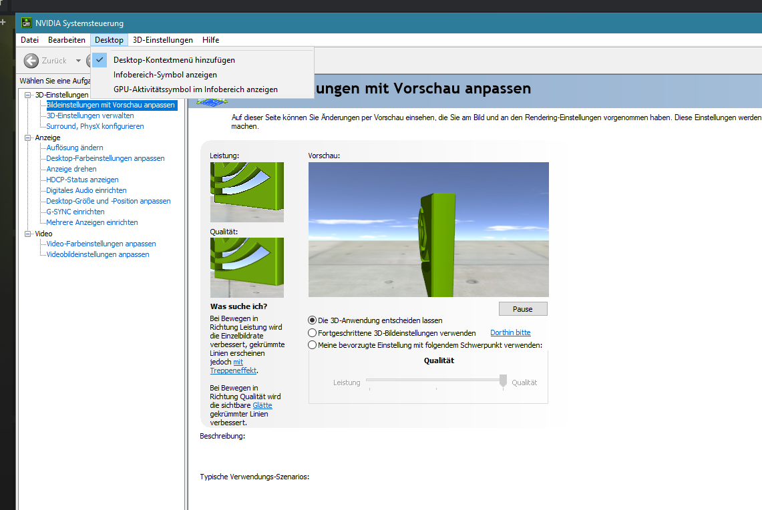This screenshot has height=510, width=762.
Task: Open Surround, PhysX konfigurieren
Action: (95, 126)
